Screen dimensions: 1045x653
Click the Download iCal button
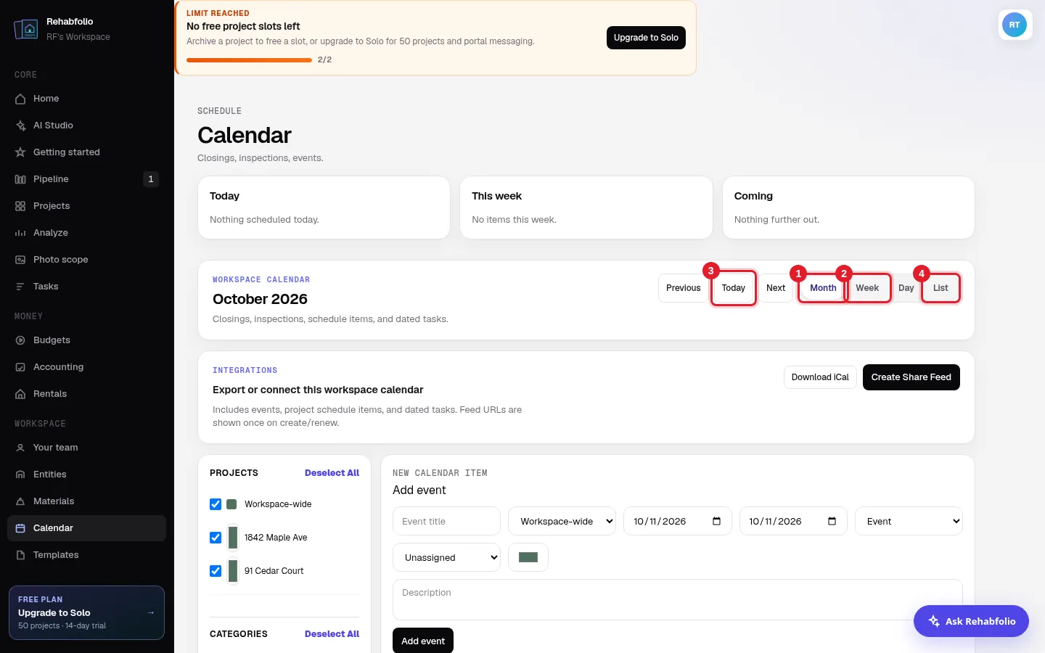820,377
